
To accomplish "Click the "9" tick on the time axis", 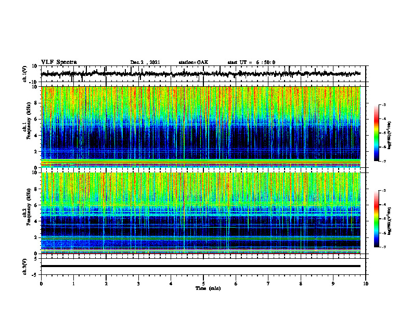I will point(333,284).
